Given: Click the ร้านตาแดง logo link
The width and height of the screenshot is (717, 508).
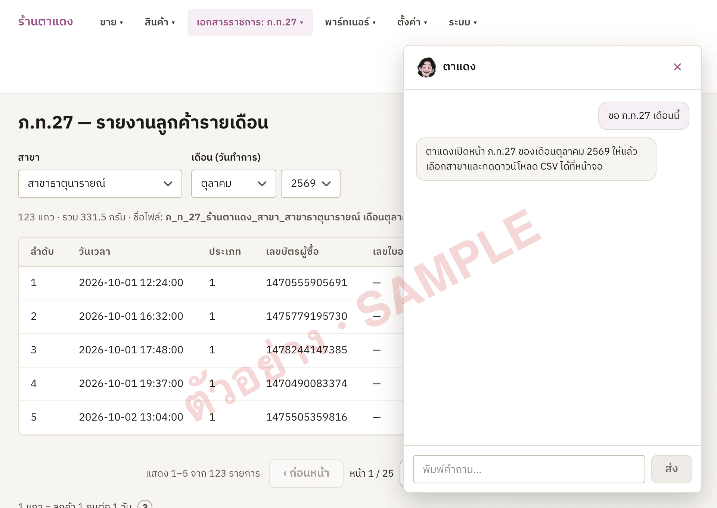Looking at the screenshot, I should (46, 22).
